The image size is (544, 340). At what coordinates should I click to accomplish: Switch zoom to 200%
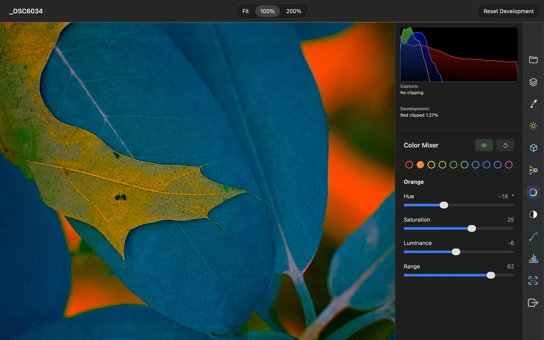[294, 11]
